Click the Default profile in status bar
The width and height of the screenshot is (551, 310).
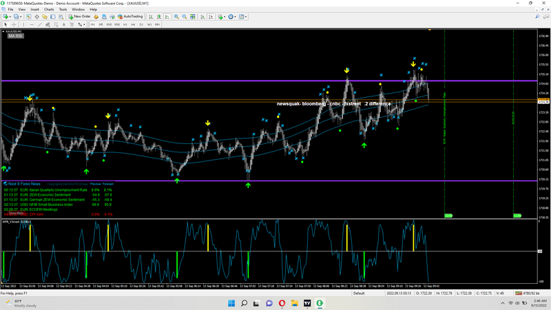point(359,293)
